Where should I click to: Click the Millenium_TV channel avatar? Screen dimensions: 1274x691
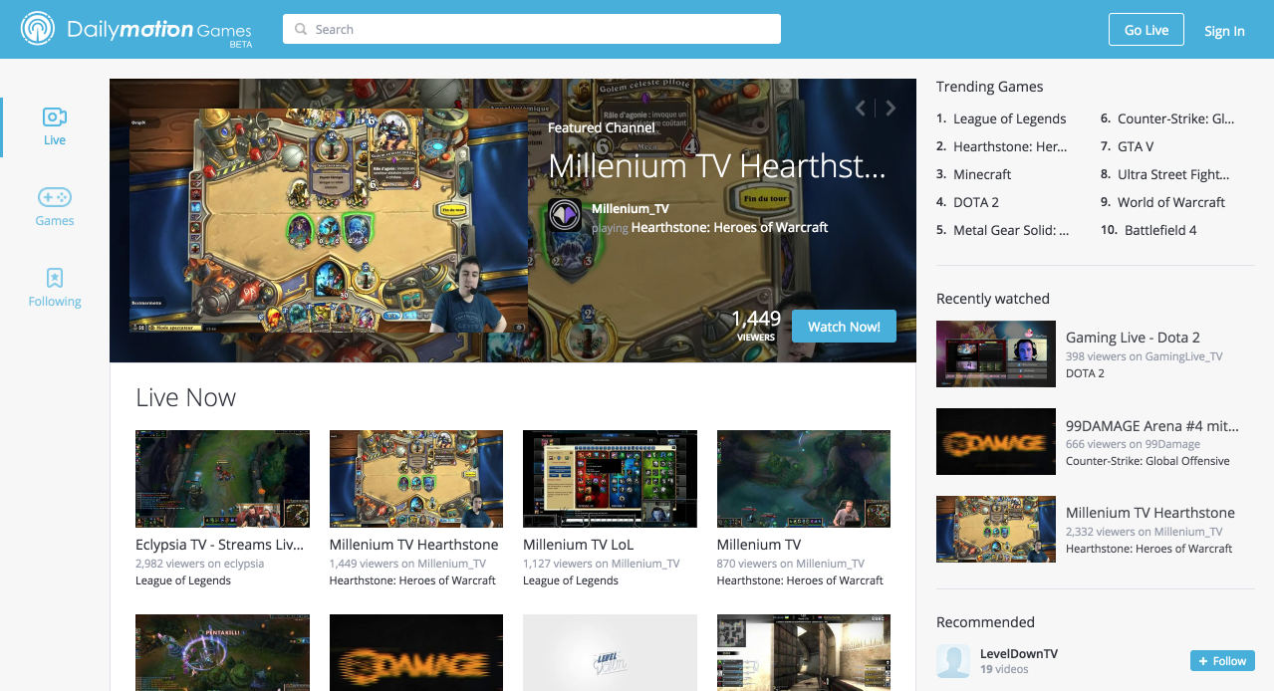point(565,216)
